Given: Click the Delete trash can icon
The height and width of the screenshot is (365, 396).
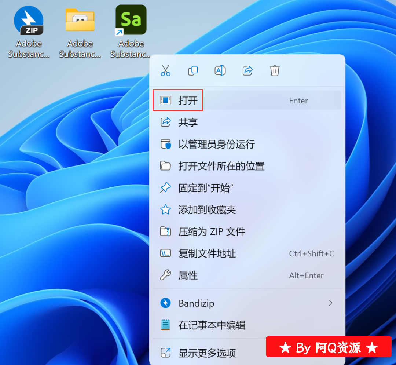Looking at the screenshot, I should coord(275,70).
